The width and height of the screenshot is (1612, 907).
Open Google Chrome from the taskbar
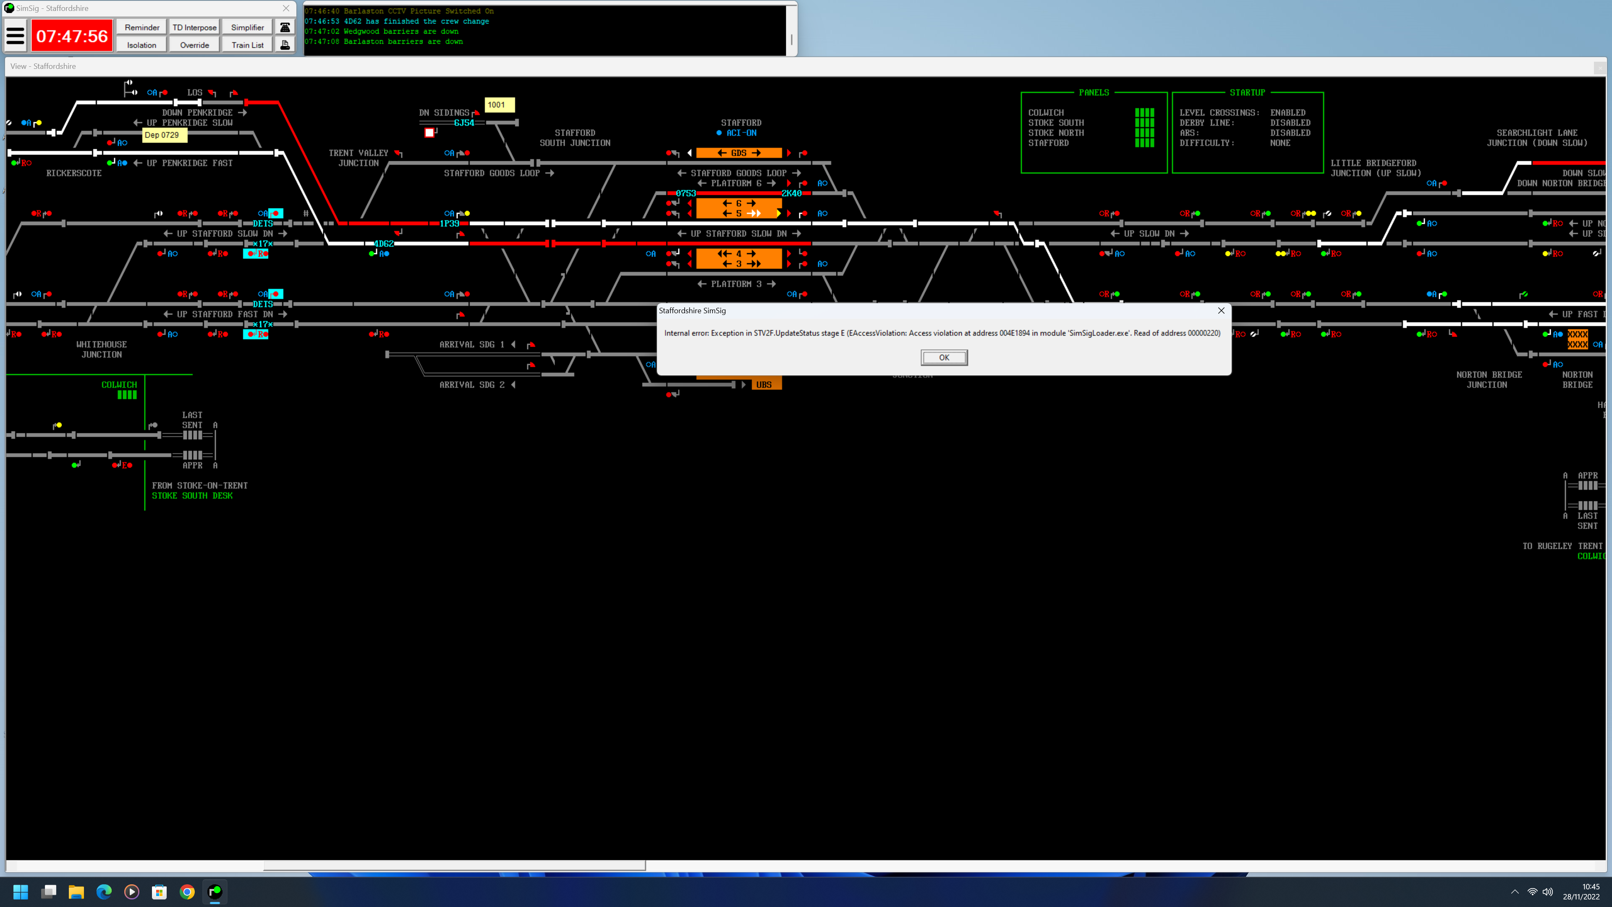[187, 892]
